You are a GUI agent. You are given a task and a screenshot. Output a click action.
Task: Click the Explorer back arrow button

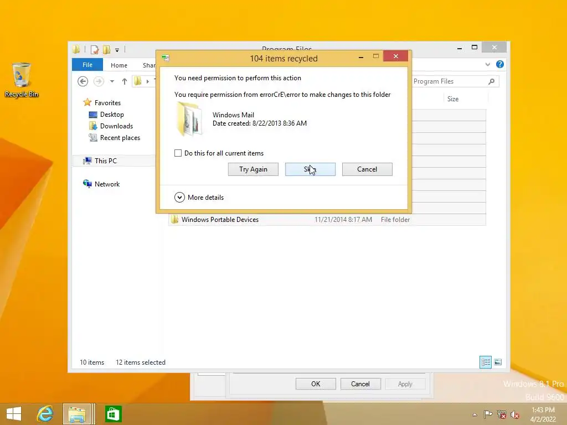pos(83,81)
